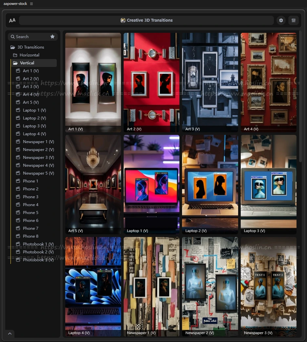
Task: Click the clapper icon beside Phone 6
Action: [x=18, y=220]
